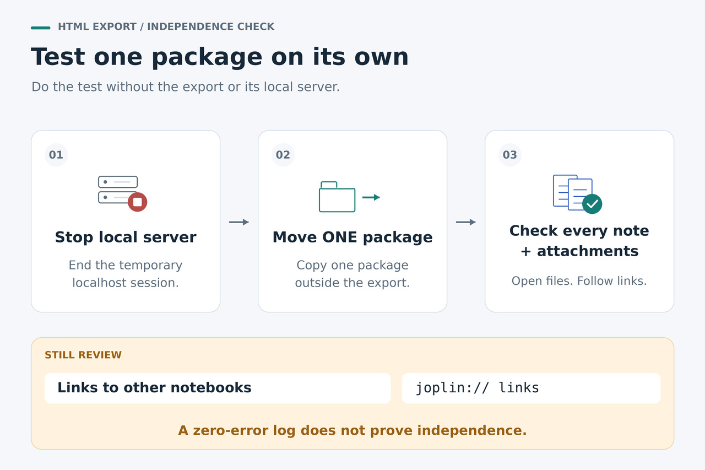Select the joplin:// links box
The width and height of the screenshot is (705, 470).
[531, 388]
